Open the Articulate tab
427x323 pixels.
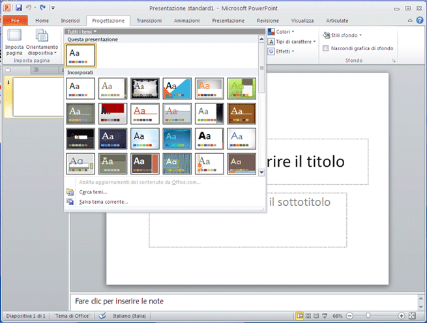pyautogui.click(x=337, y=21)
